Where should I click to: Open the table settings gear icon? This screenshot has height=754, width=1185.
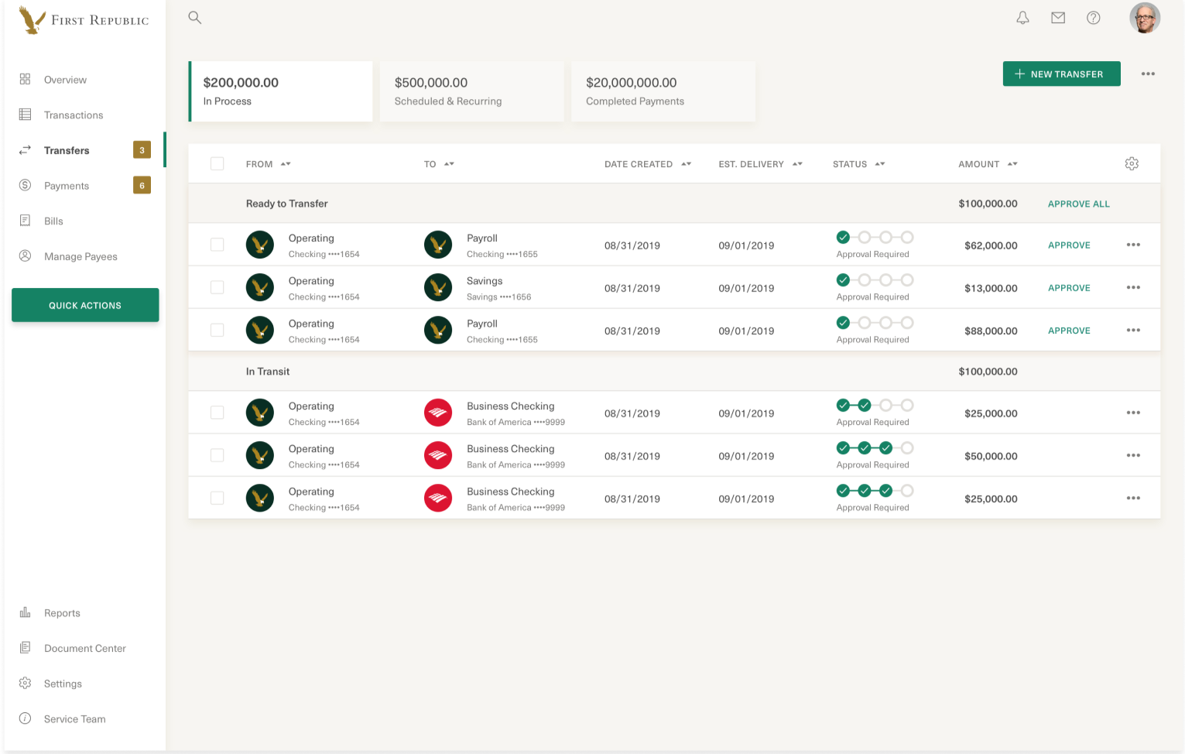(1132, 163)
